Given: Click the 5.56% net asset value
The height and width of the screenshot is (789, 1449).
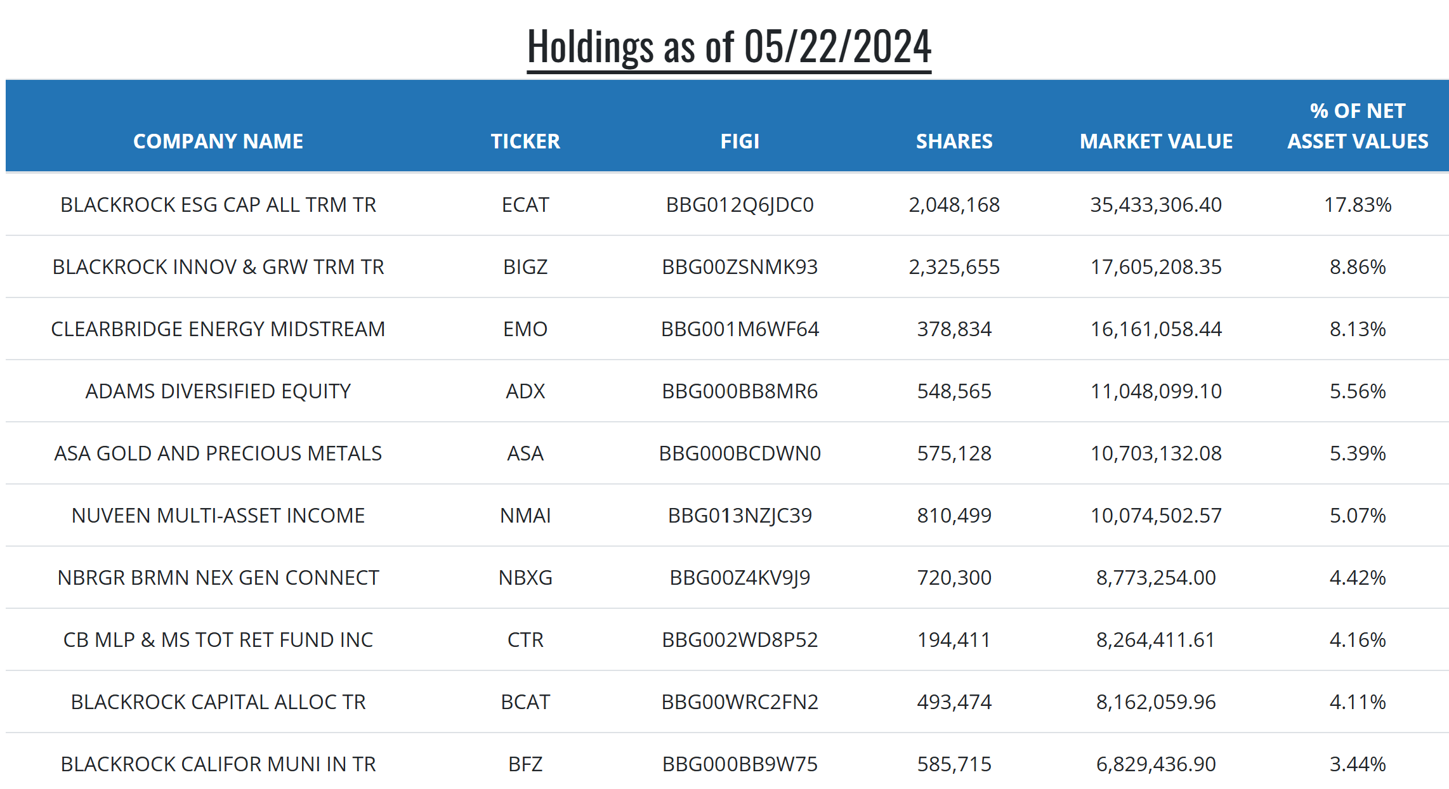Looking at the screenshot, I should click(x=1358, y=391).
